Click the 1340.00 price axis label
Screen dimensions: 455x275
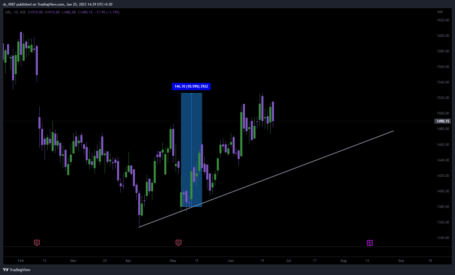pos(443,238)
